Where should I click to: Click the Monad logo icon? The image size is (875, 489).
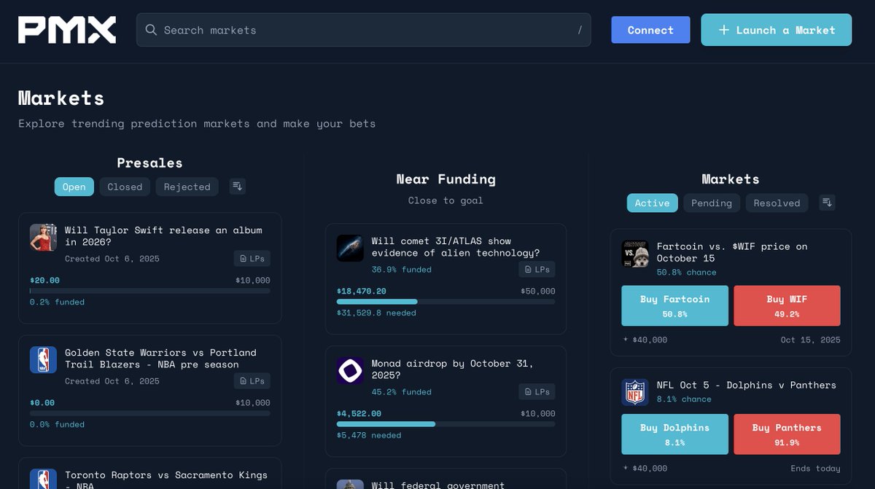(350, 370)
